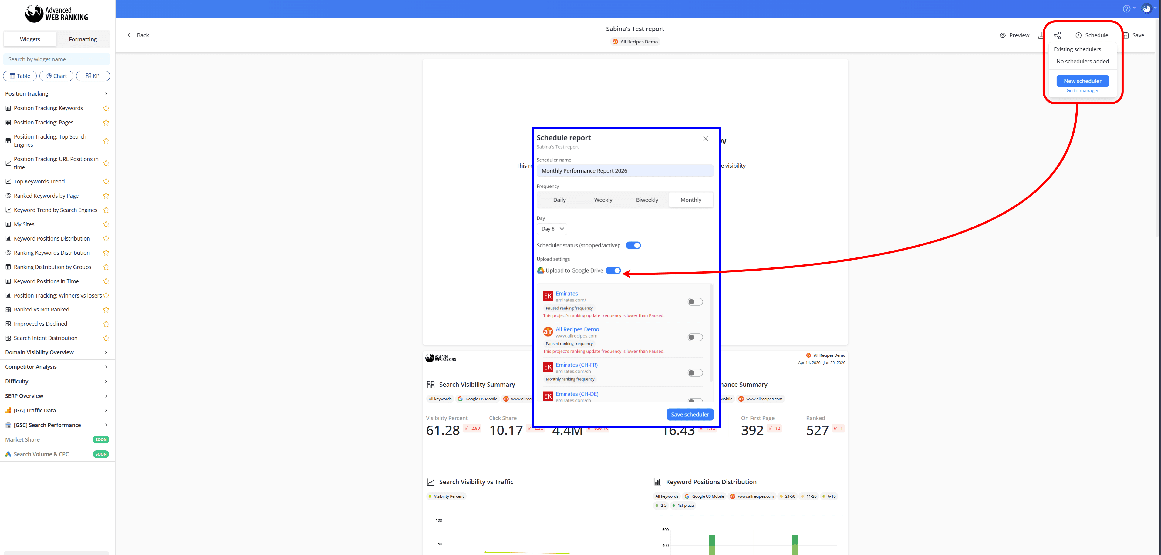
Task: Click the All Recipes Demo project tag under title
Action: (x=635, y=42)
